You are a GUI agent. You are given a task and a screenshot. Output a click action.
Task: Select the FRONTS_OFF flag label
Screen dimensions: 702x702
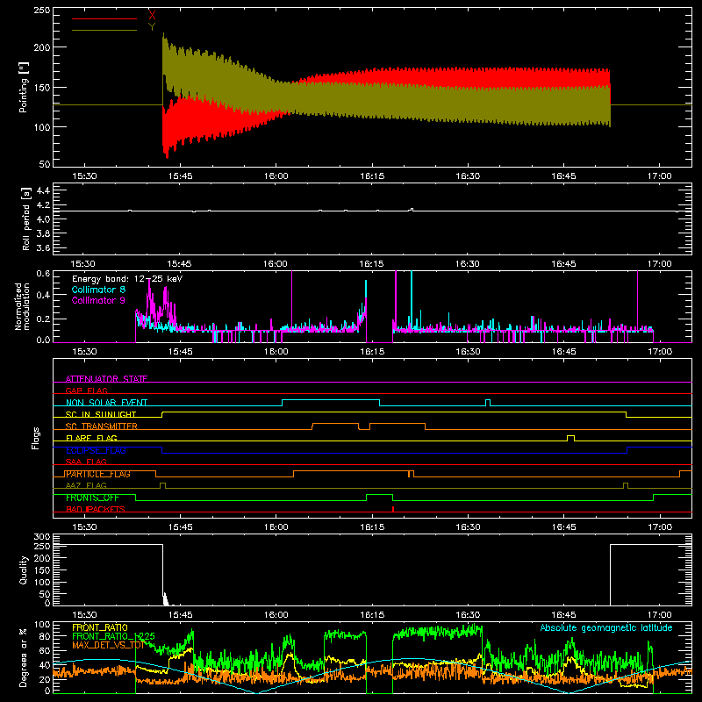click(x=92, y=498)
